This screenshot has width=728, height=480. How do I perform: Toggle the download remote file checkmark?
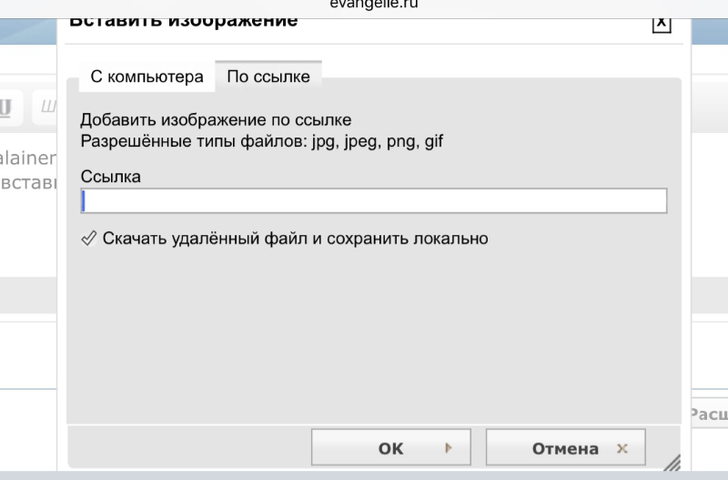point(88,239)
